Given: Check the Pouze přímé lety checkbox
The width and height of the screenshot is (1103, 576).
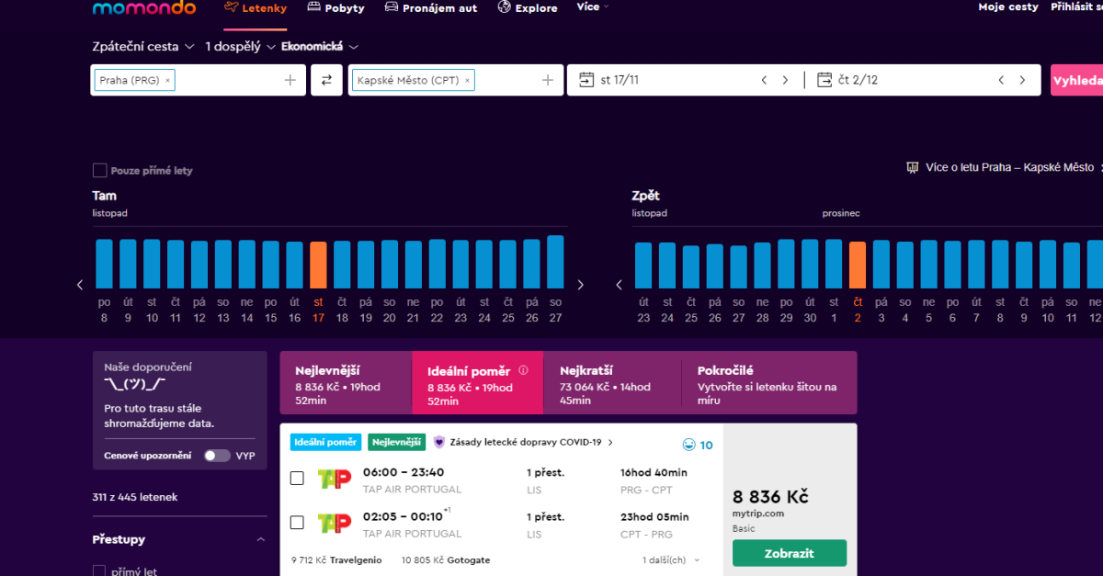Looking at the screenshot, I should point(99,170).
